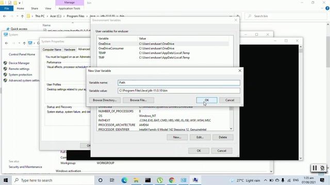
Task: Click the black window scroll down arrow
Action: click(x=301, y=158)
